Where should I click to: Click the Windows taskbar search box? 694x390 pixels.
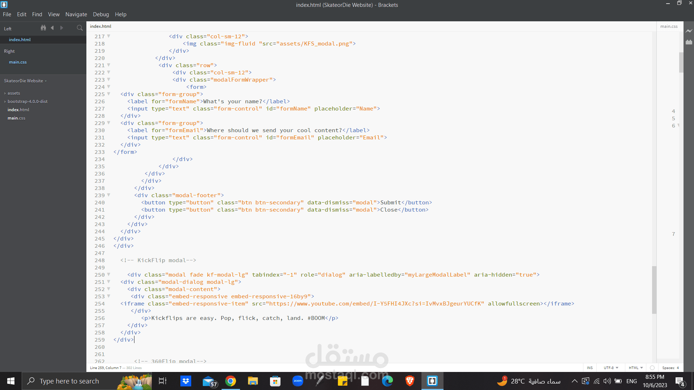(69, 381)
